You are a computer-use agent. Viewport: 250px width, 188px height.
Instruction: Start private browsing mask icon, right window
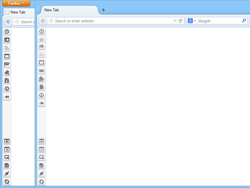pyautogui.click(x=42, y=71)
